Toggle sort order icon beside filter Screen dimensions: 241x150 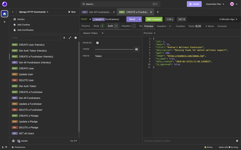click(64, 37)
